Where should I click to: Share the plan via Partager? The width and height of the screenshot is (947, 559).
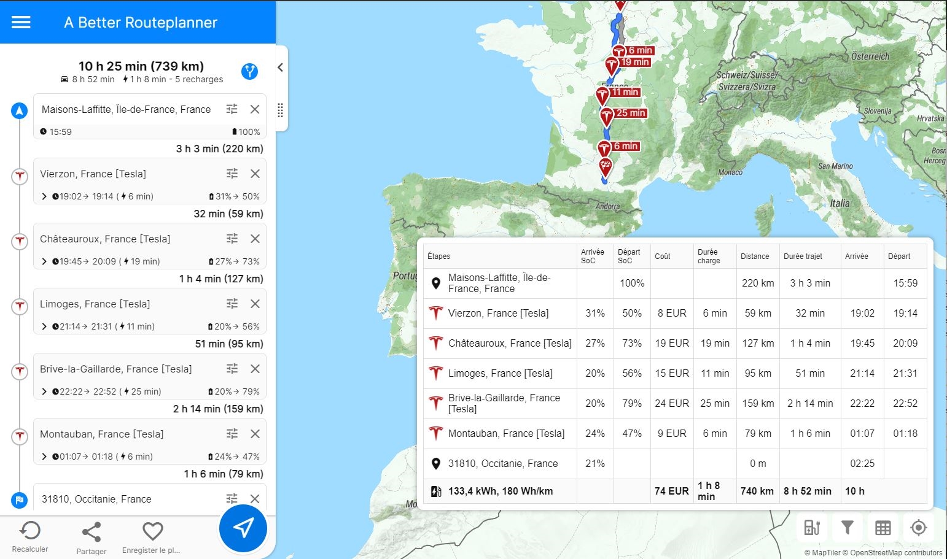pos(92,538)
